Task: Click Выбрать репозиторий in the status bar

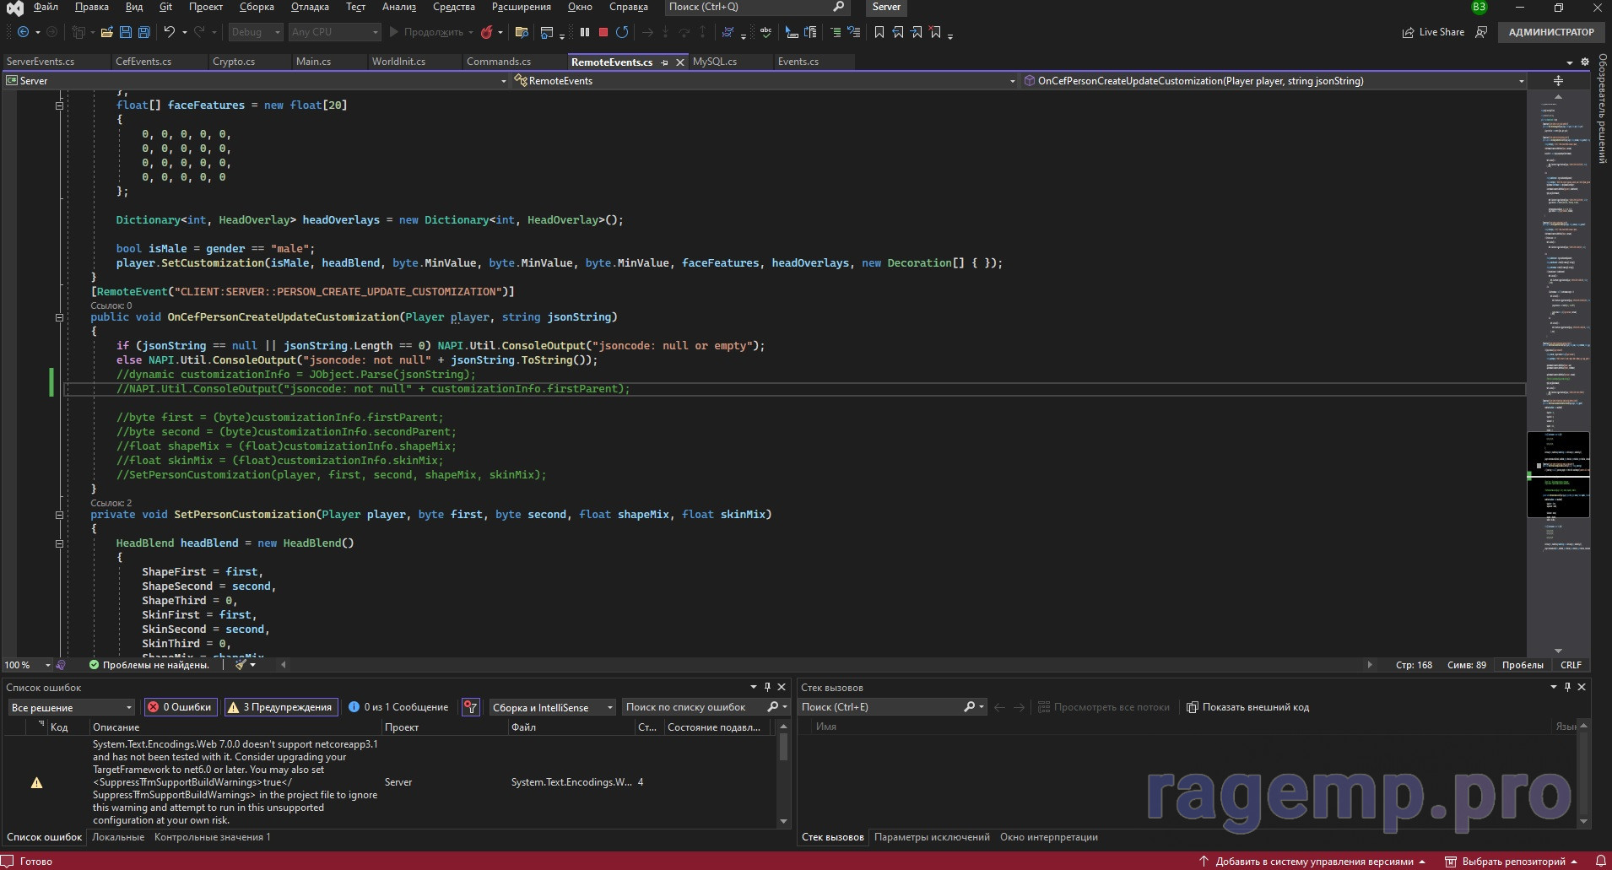Action: click(1512, 862)
